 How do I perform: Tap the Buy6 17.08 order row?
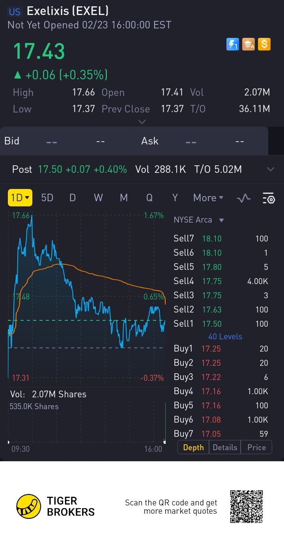(221, 420)
